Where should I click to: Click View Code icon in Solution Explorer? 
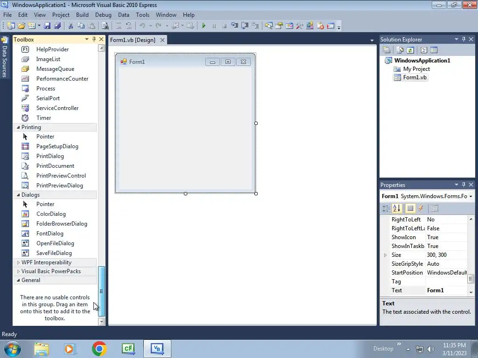(424, 50)
